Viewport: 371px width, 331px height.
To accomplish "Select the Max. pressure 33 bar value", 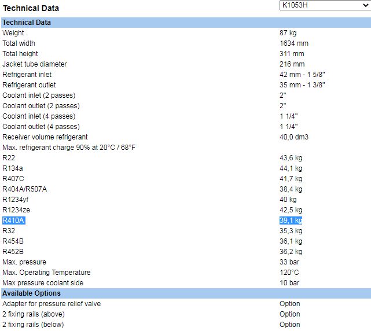I will tap(289, 262).
